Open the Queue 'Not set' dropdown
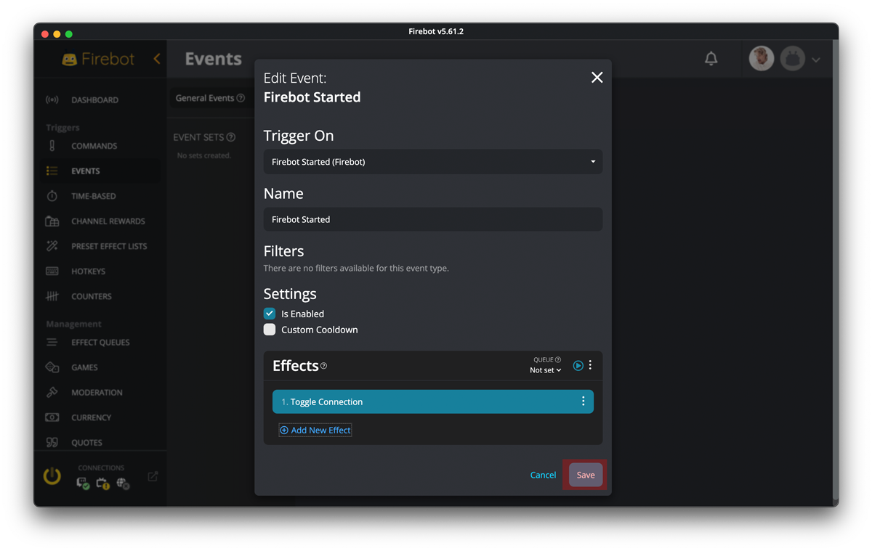Image resolution: width=872 pixels, height=551 pixels. 546,370
